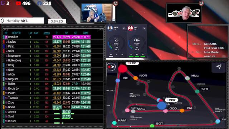
Task: Select Sargeant in the timing table
Action: 13,79
